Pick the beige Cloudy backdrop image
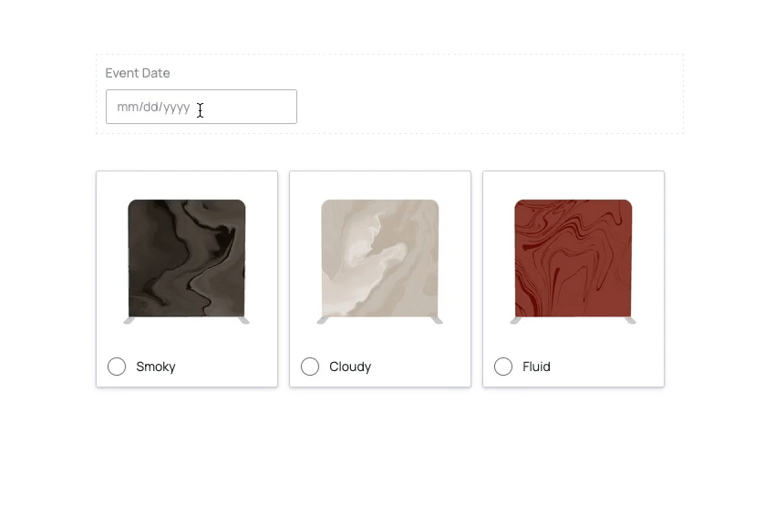 pyautogui.click(x=380, y=258)
